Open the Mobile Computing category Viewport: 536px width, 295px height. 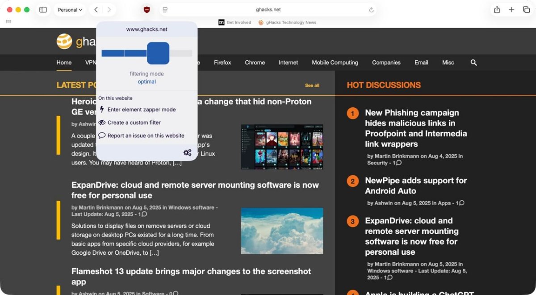tap(335, 63)
